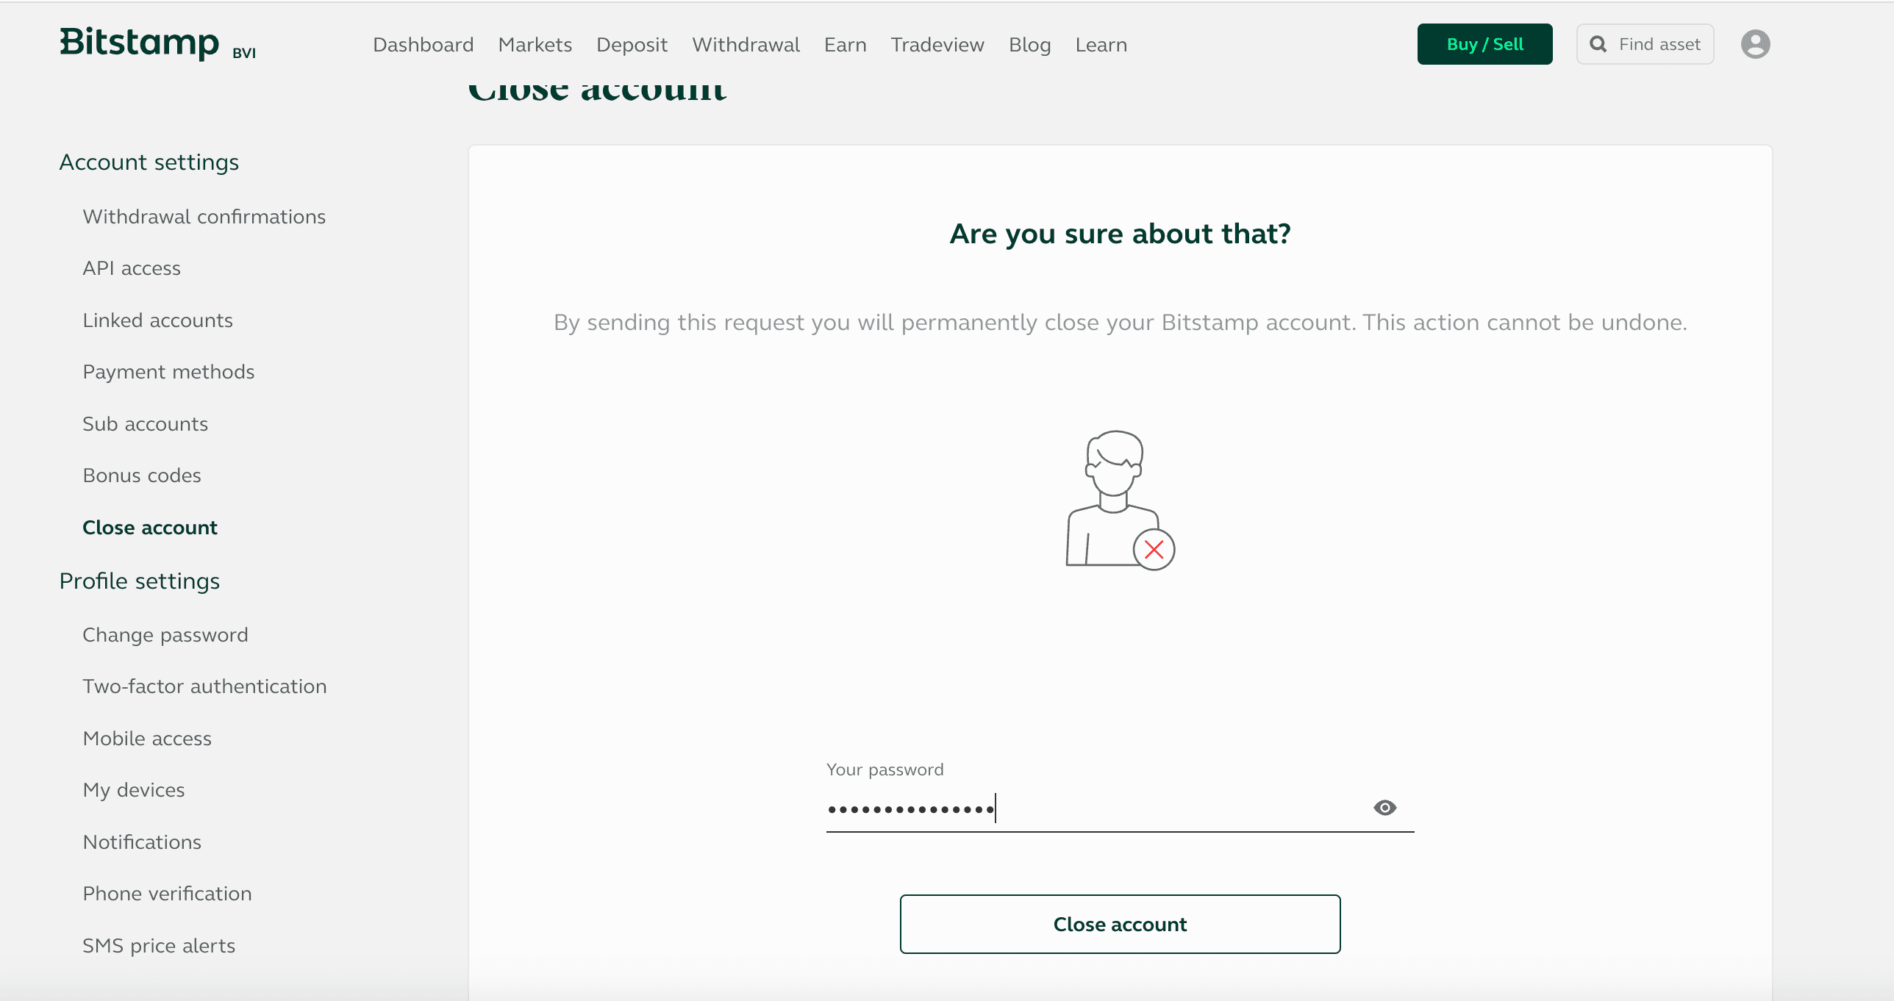Viewport: 1894px width, 1001px height.
Task: Open Two-factor authentication settings
Action: [204, 686]
